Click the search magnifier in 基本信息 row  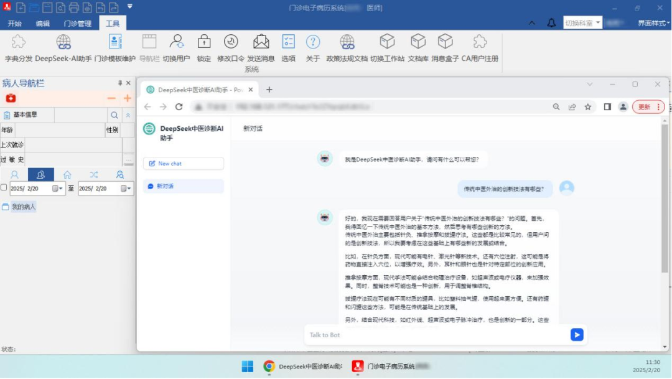tap(114, 115)
